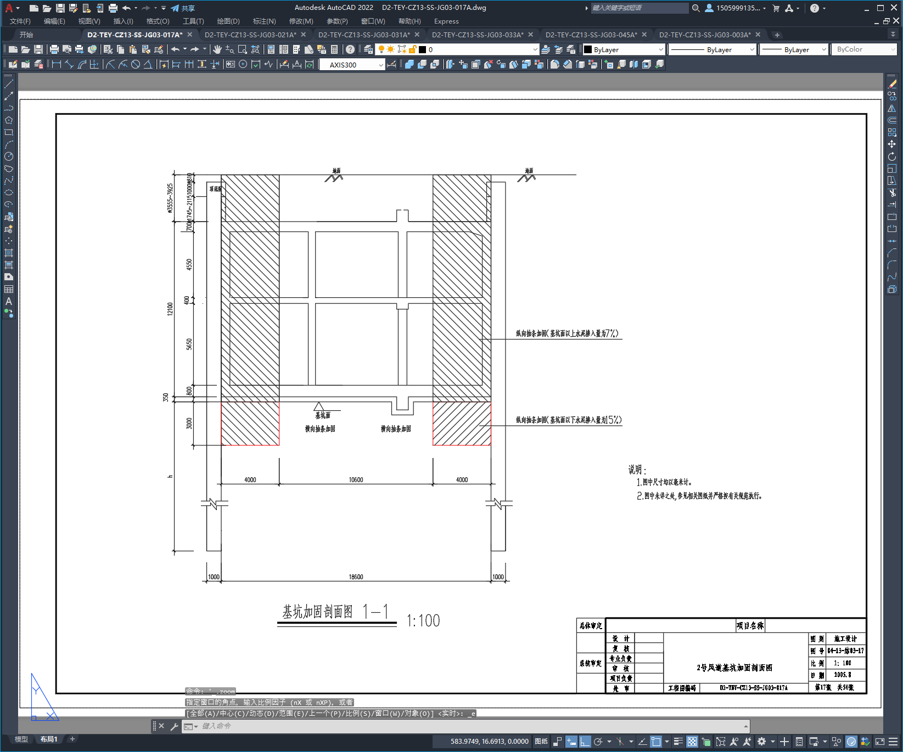The height and width of the screenshot is (752, 903).
Task: Open the Express menu
Action: [x=446, y=21]
